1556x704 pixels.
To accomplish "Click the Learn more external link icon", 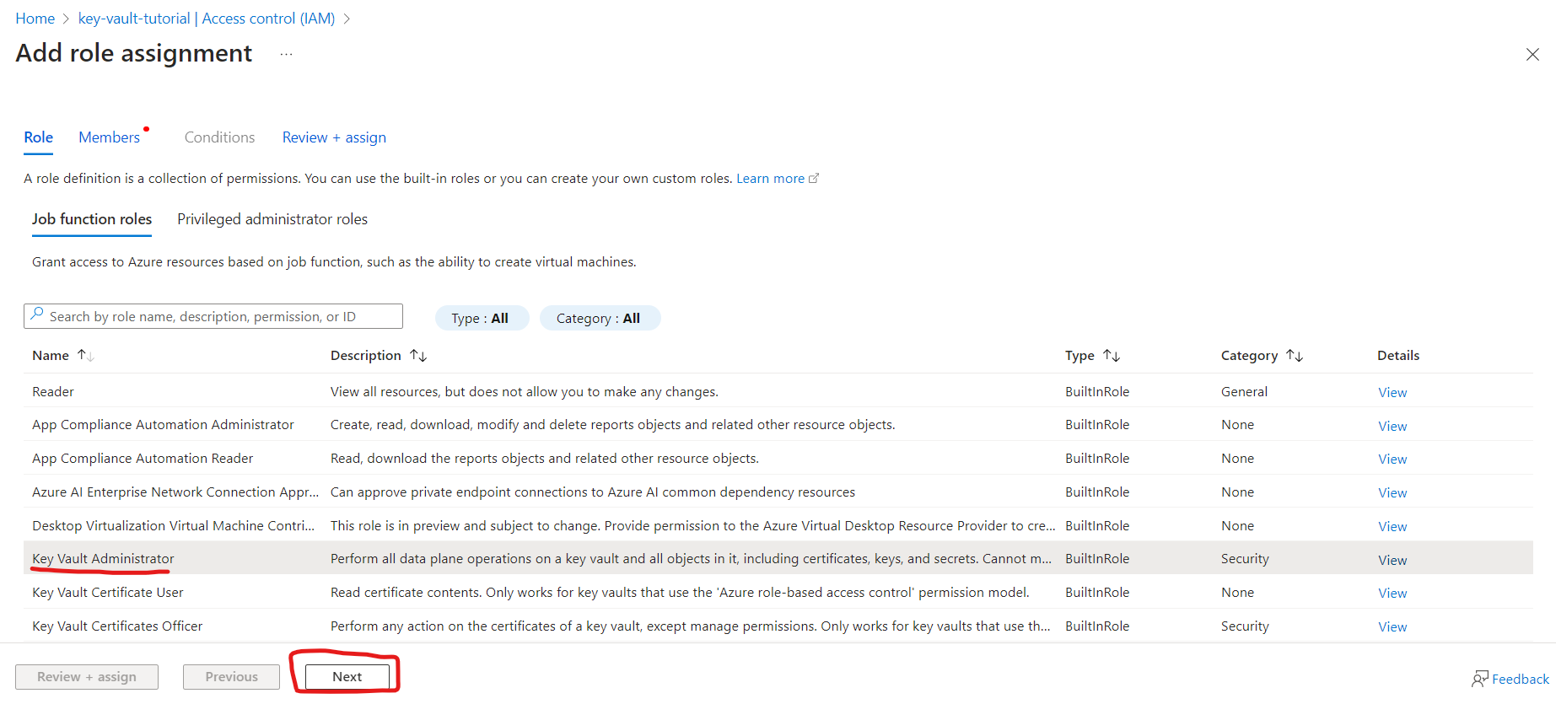I will (x=814, y=179).
